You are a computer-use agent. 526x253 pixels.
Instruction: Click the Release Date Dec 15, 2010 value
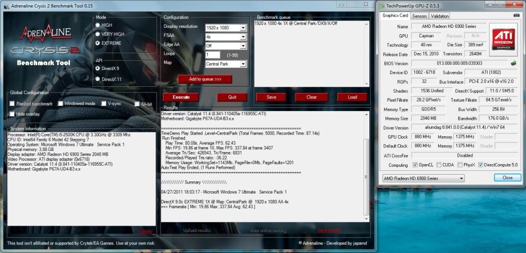click(x=426, y=54)
